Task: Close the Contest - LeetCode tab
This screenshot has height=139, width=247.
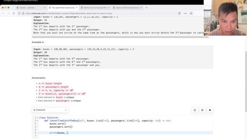Action: click(x=45, y=8)
